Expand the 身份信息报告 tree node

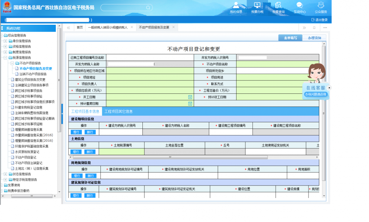(x=5, y=41)
